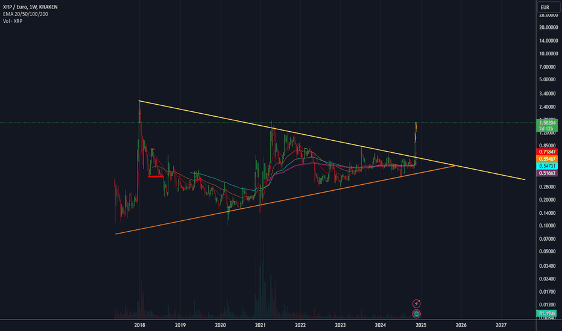Click the 81.19M volume label
Screen dimensions: 562x331
point(548,314)
